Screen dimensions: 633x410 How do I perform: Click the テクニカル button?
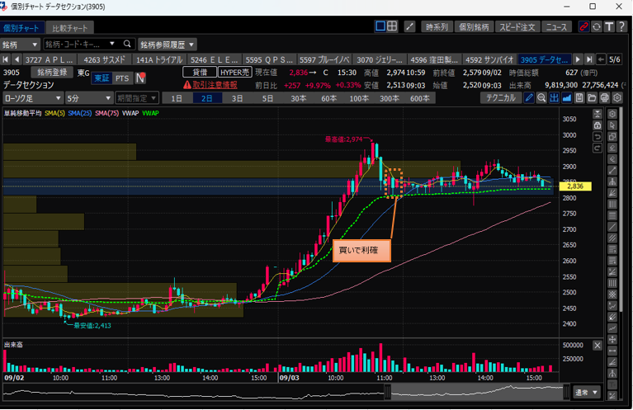501,98
